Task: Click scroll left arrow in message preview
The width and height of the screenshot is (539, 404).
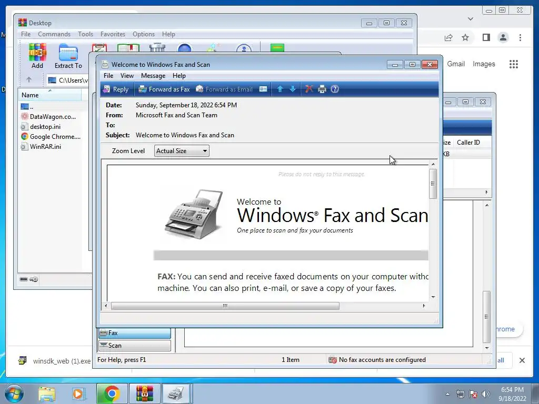Action: [106, 306]
